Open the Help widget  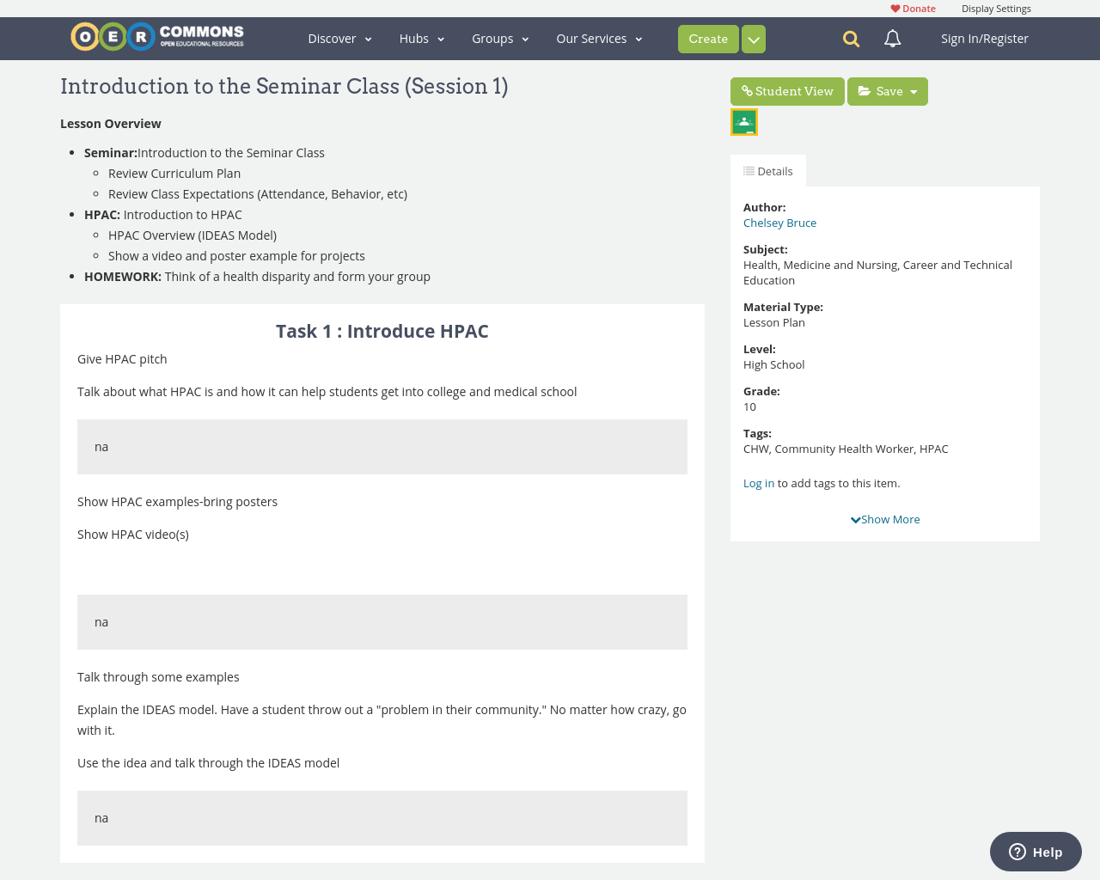(x=1035, y=851)
